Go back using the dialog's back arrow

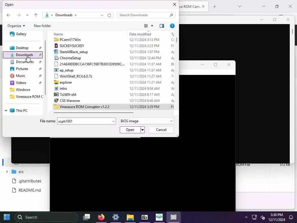click(x=8, y=15)
